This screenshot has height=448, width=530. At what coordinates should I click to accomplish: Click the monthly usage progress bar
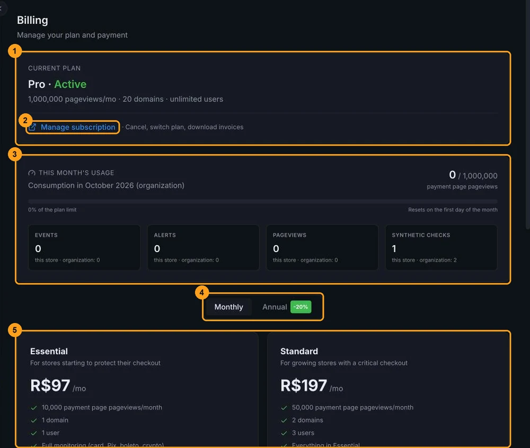pos(263,201)
